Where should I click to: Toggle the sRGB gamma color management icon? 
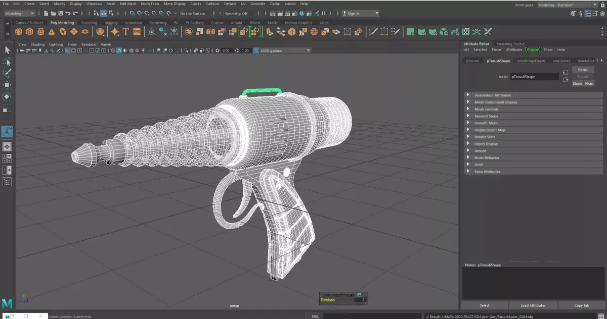click(x=257, y=50)
